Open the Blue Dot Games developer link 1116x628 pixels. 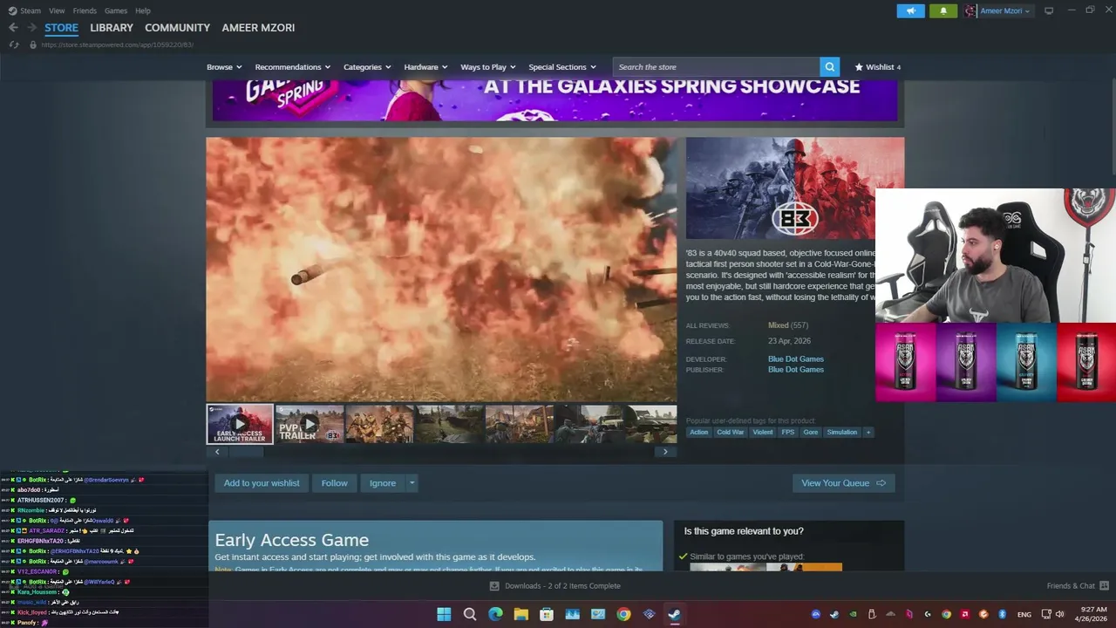click(x=795, y=358)
